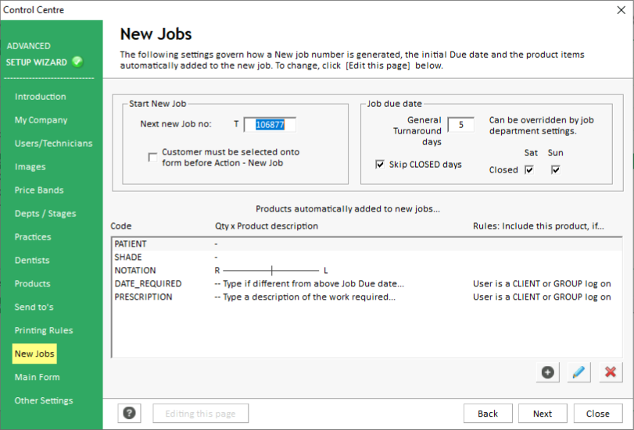Click the Back button
The image size is (634, 430).
pyautogui.click(x=488, y=414)
